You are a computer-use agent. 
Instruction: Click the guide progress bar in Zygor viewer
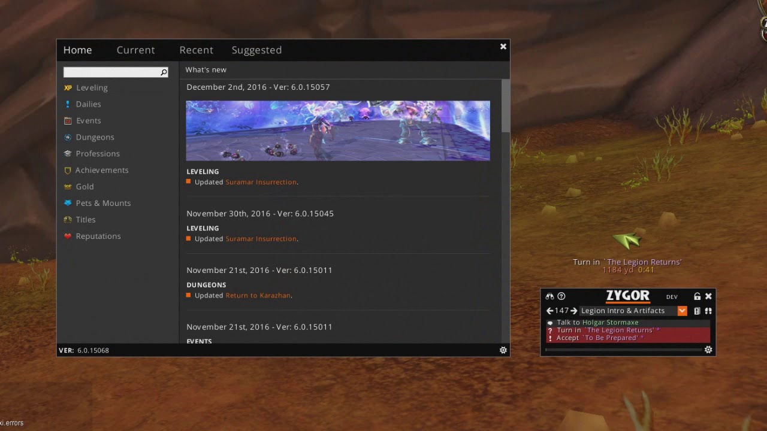pyautogui.click(x=623, y=350)
